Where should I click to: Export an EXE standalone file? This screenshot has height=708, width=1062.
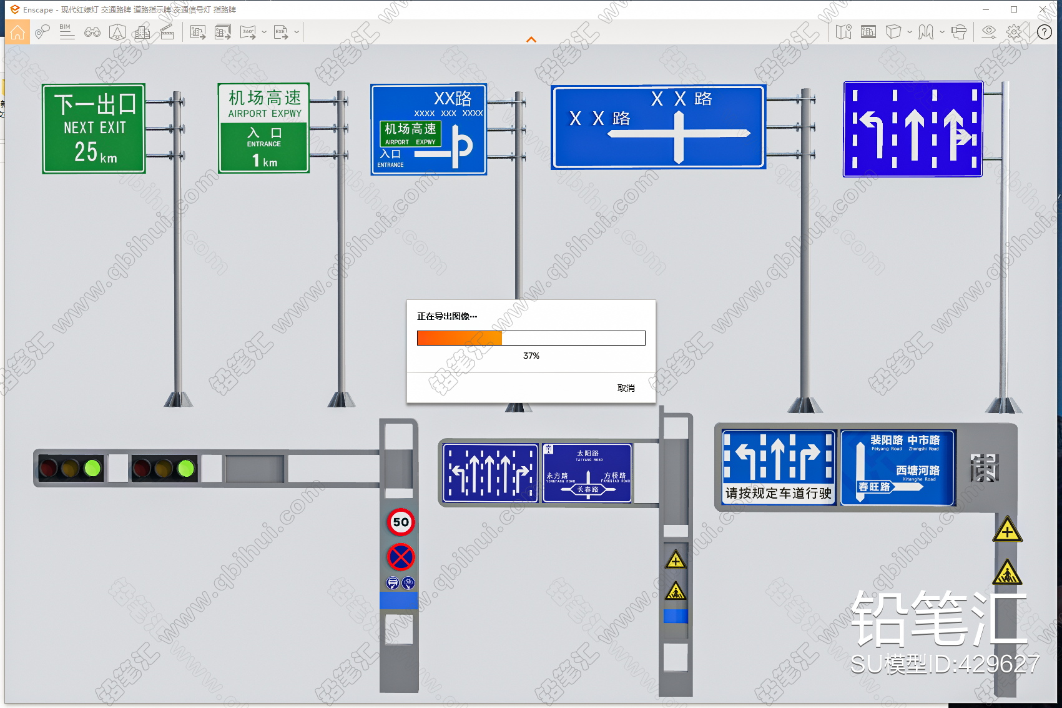pyautogui.click(x=281, y=32)
